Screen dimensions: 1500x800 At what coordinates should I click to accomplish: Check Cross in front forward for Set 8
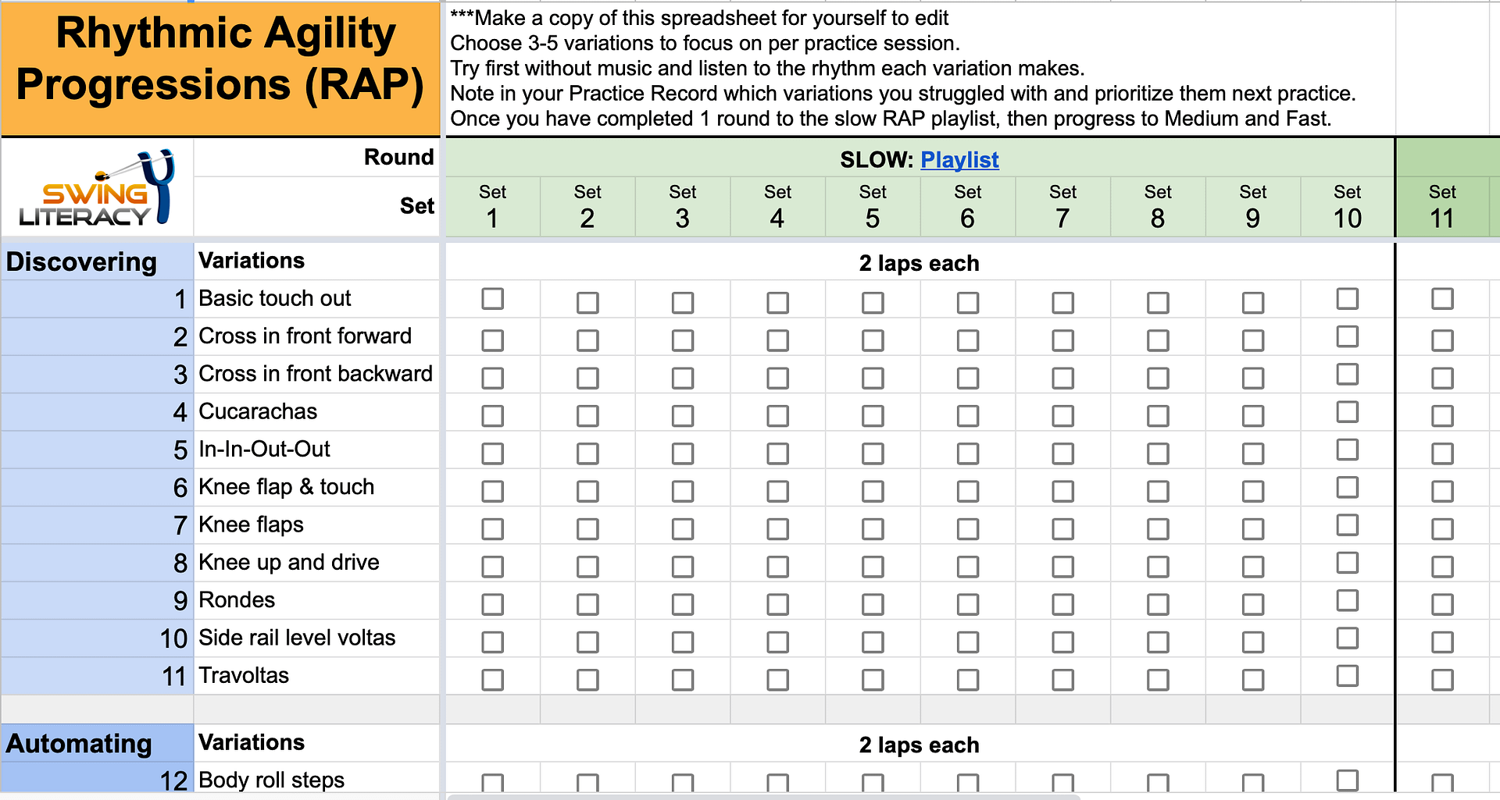[1158, 339]
